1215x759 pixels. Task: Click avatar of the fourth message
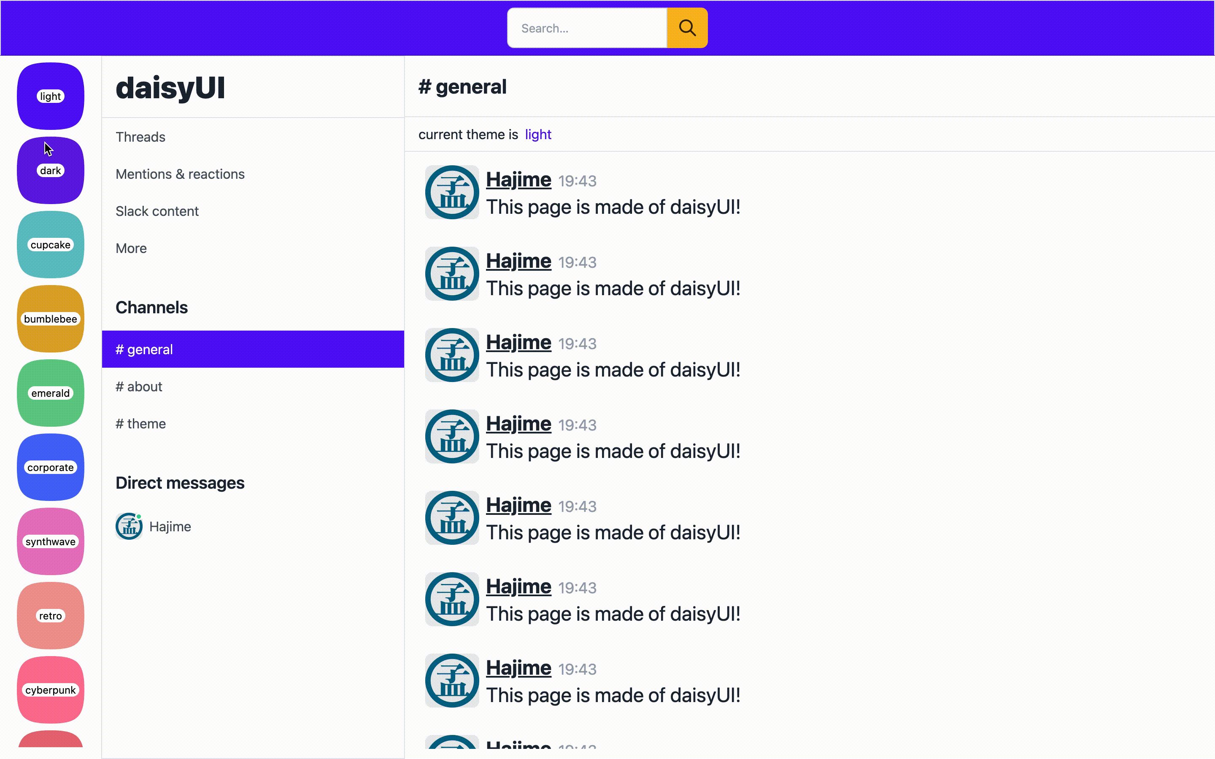pyautogui.click(x=452, y=436)
